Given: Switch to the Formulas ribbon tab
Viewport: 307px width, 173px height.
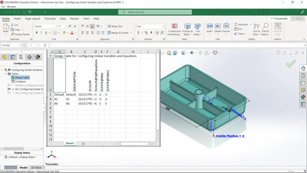Looking at the screenshot, I should [50, 19].
